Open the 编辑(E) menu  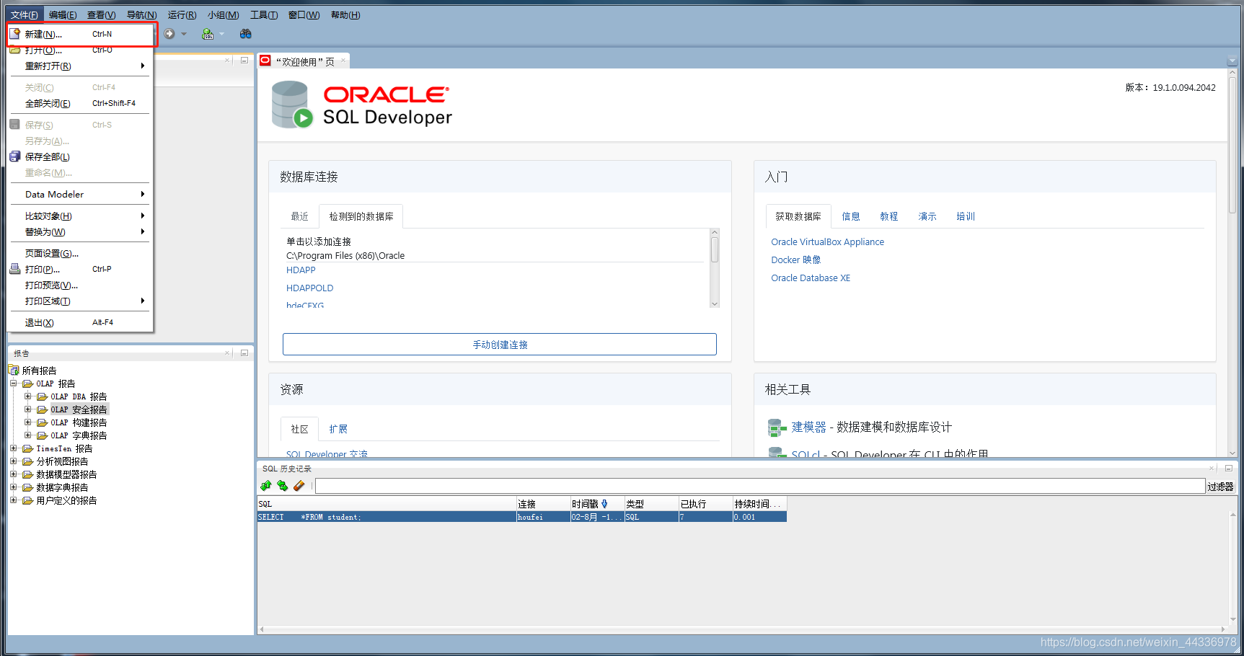pos(63,15)
